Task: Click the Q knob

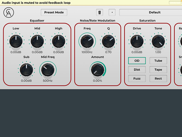Action: click(108, 41)
